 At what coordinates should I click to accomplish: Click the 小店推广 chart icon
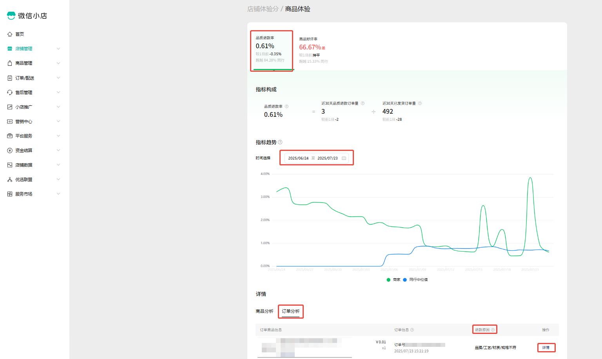[x=10, y=107]
